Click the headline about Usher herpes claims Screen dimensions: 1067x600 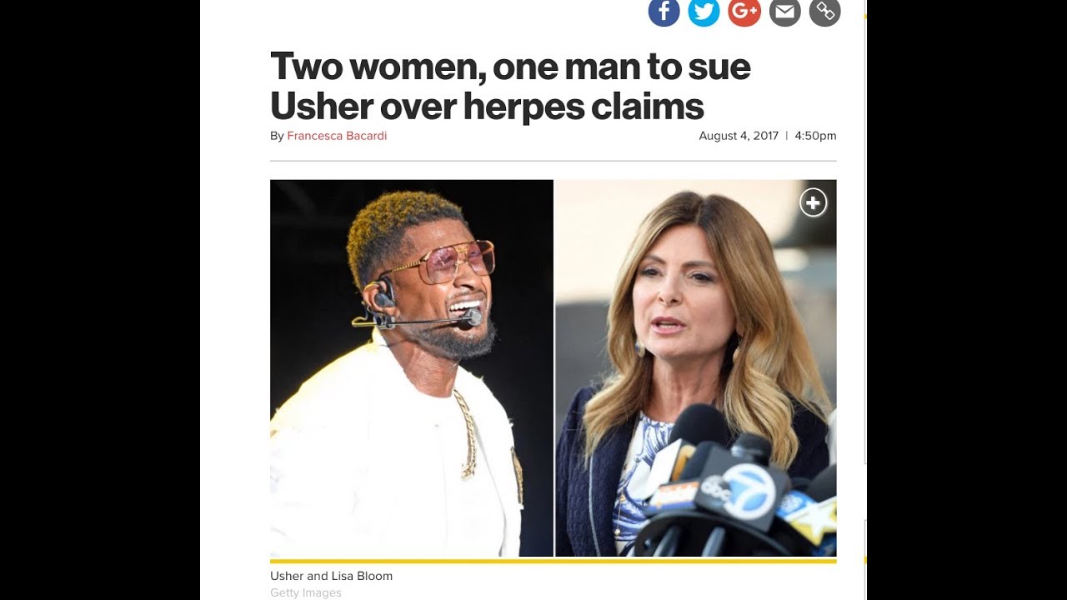point(510,87)
